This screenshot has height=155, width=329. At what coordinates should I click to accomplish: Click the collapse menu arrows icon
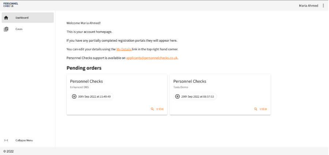(6, 140)
